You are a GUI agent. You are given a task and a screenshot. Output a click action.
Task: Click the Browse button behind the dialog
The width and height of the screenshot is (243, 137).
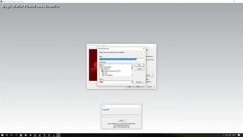coord(149,75)
